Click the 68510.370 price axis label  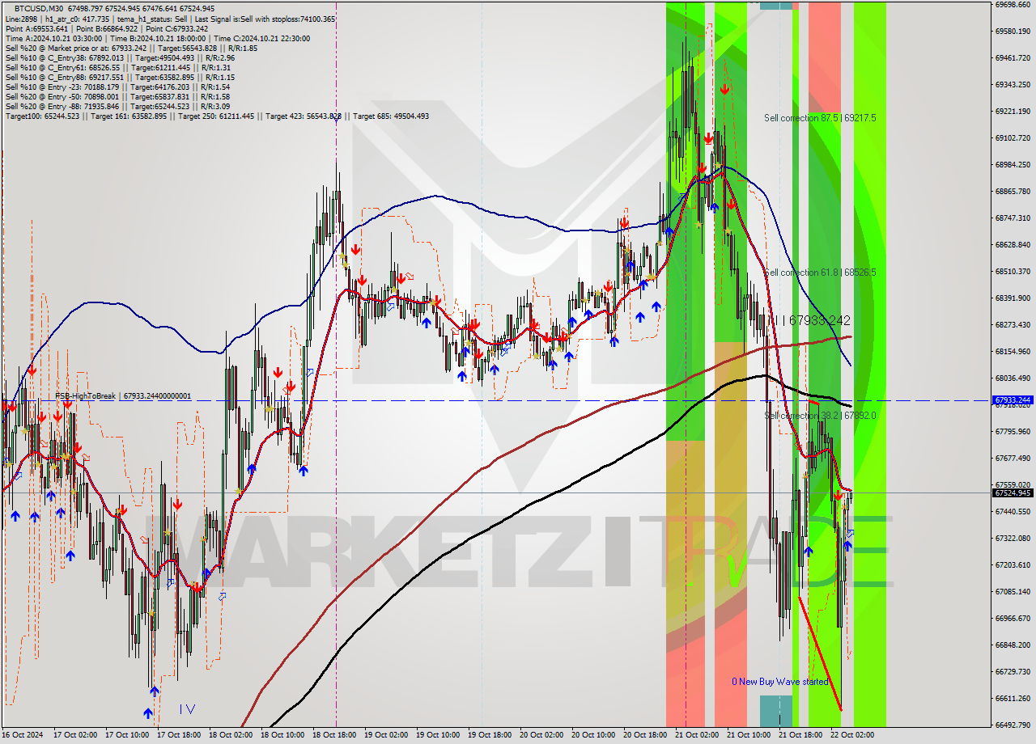(1013, 271)
